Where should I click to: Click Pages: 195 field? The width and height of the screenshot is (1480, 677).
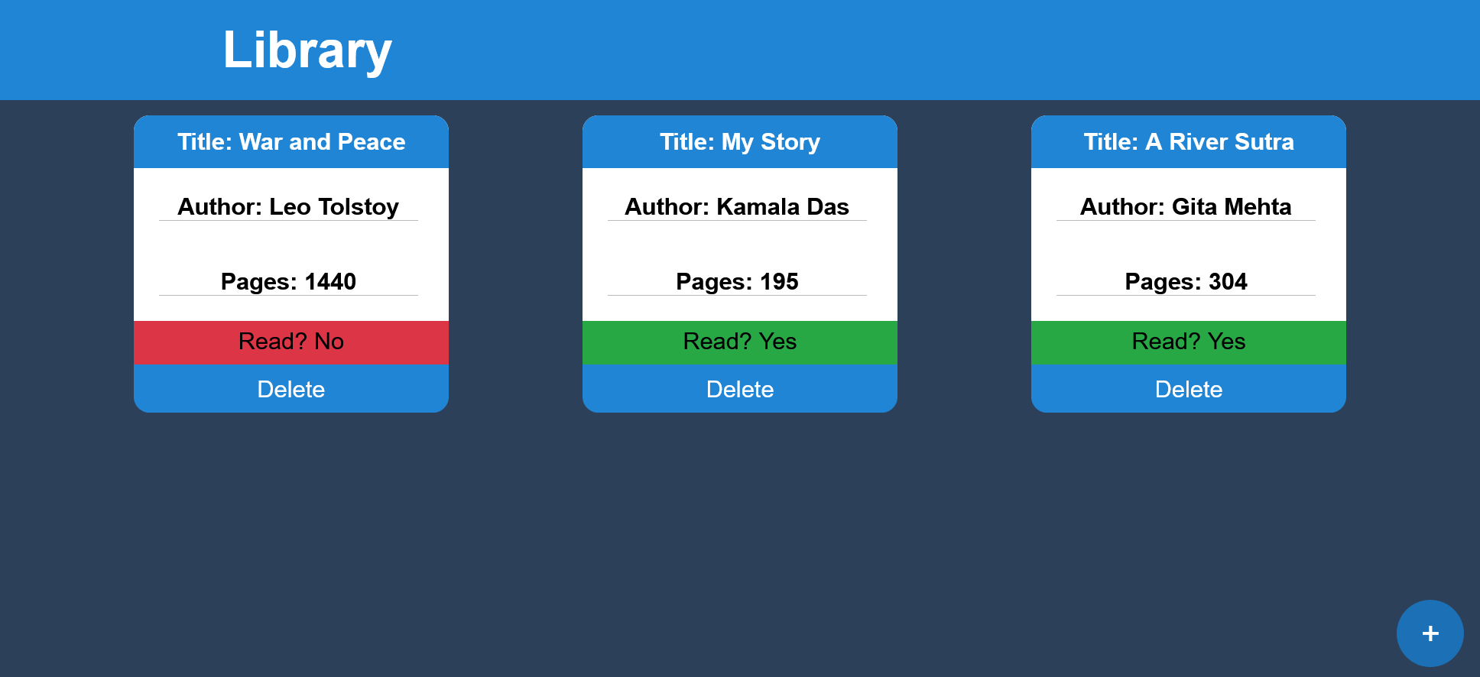click(737, 282)
